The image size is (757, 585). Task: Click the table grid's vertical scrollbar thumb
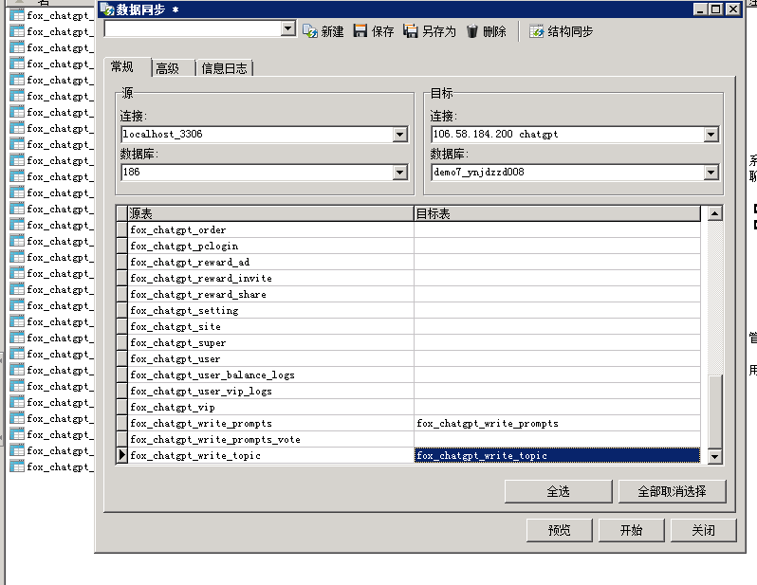point(714,410)
